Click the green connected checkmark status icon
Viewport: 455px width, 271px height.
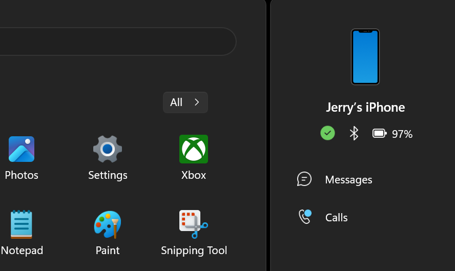(x=327, y=133)
